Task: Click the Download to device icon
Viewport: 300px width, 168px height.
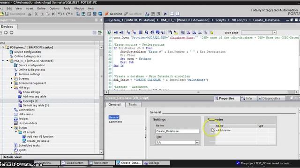Action: [x=83, y=14]
